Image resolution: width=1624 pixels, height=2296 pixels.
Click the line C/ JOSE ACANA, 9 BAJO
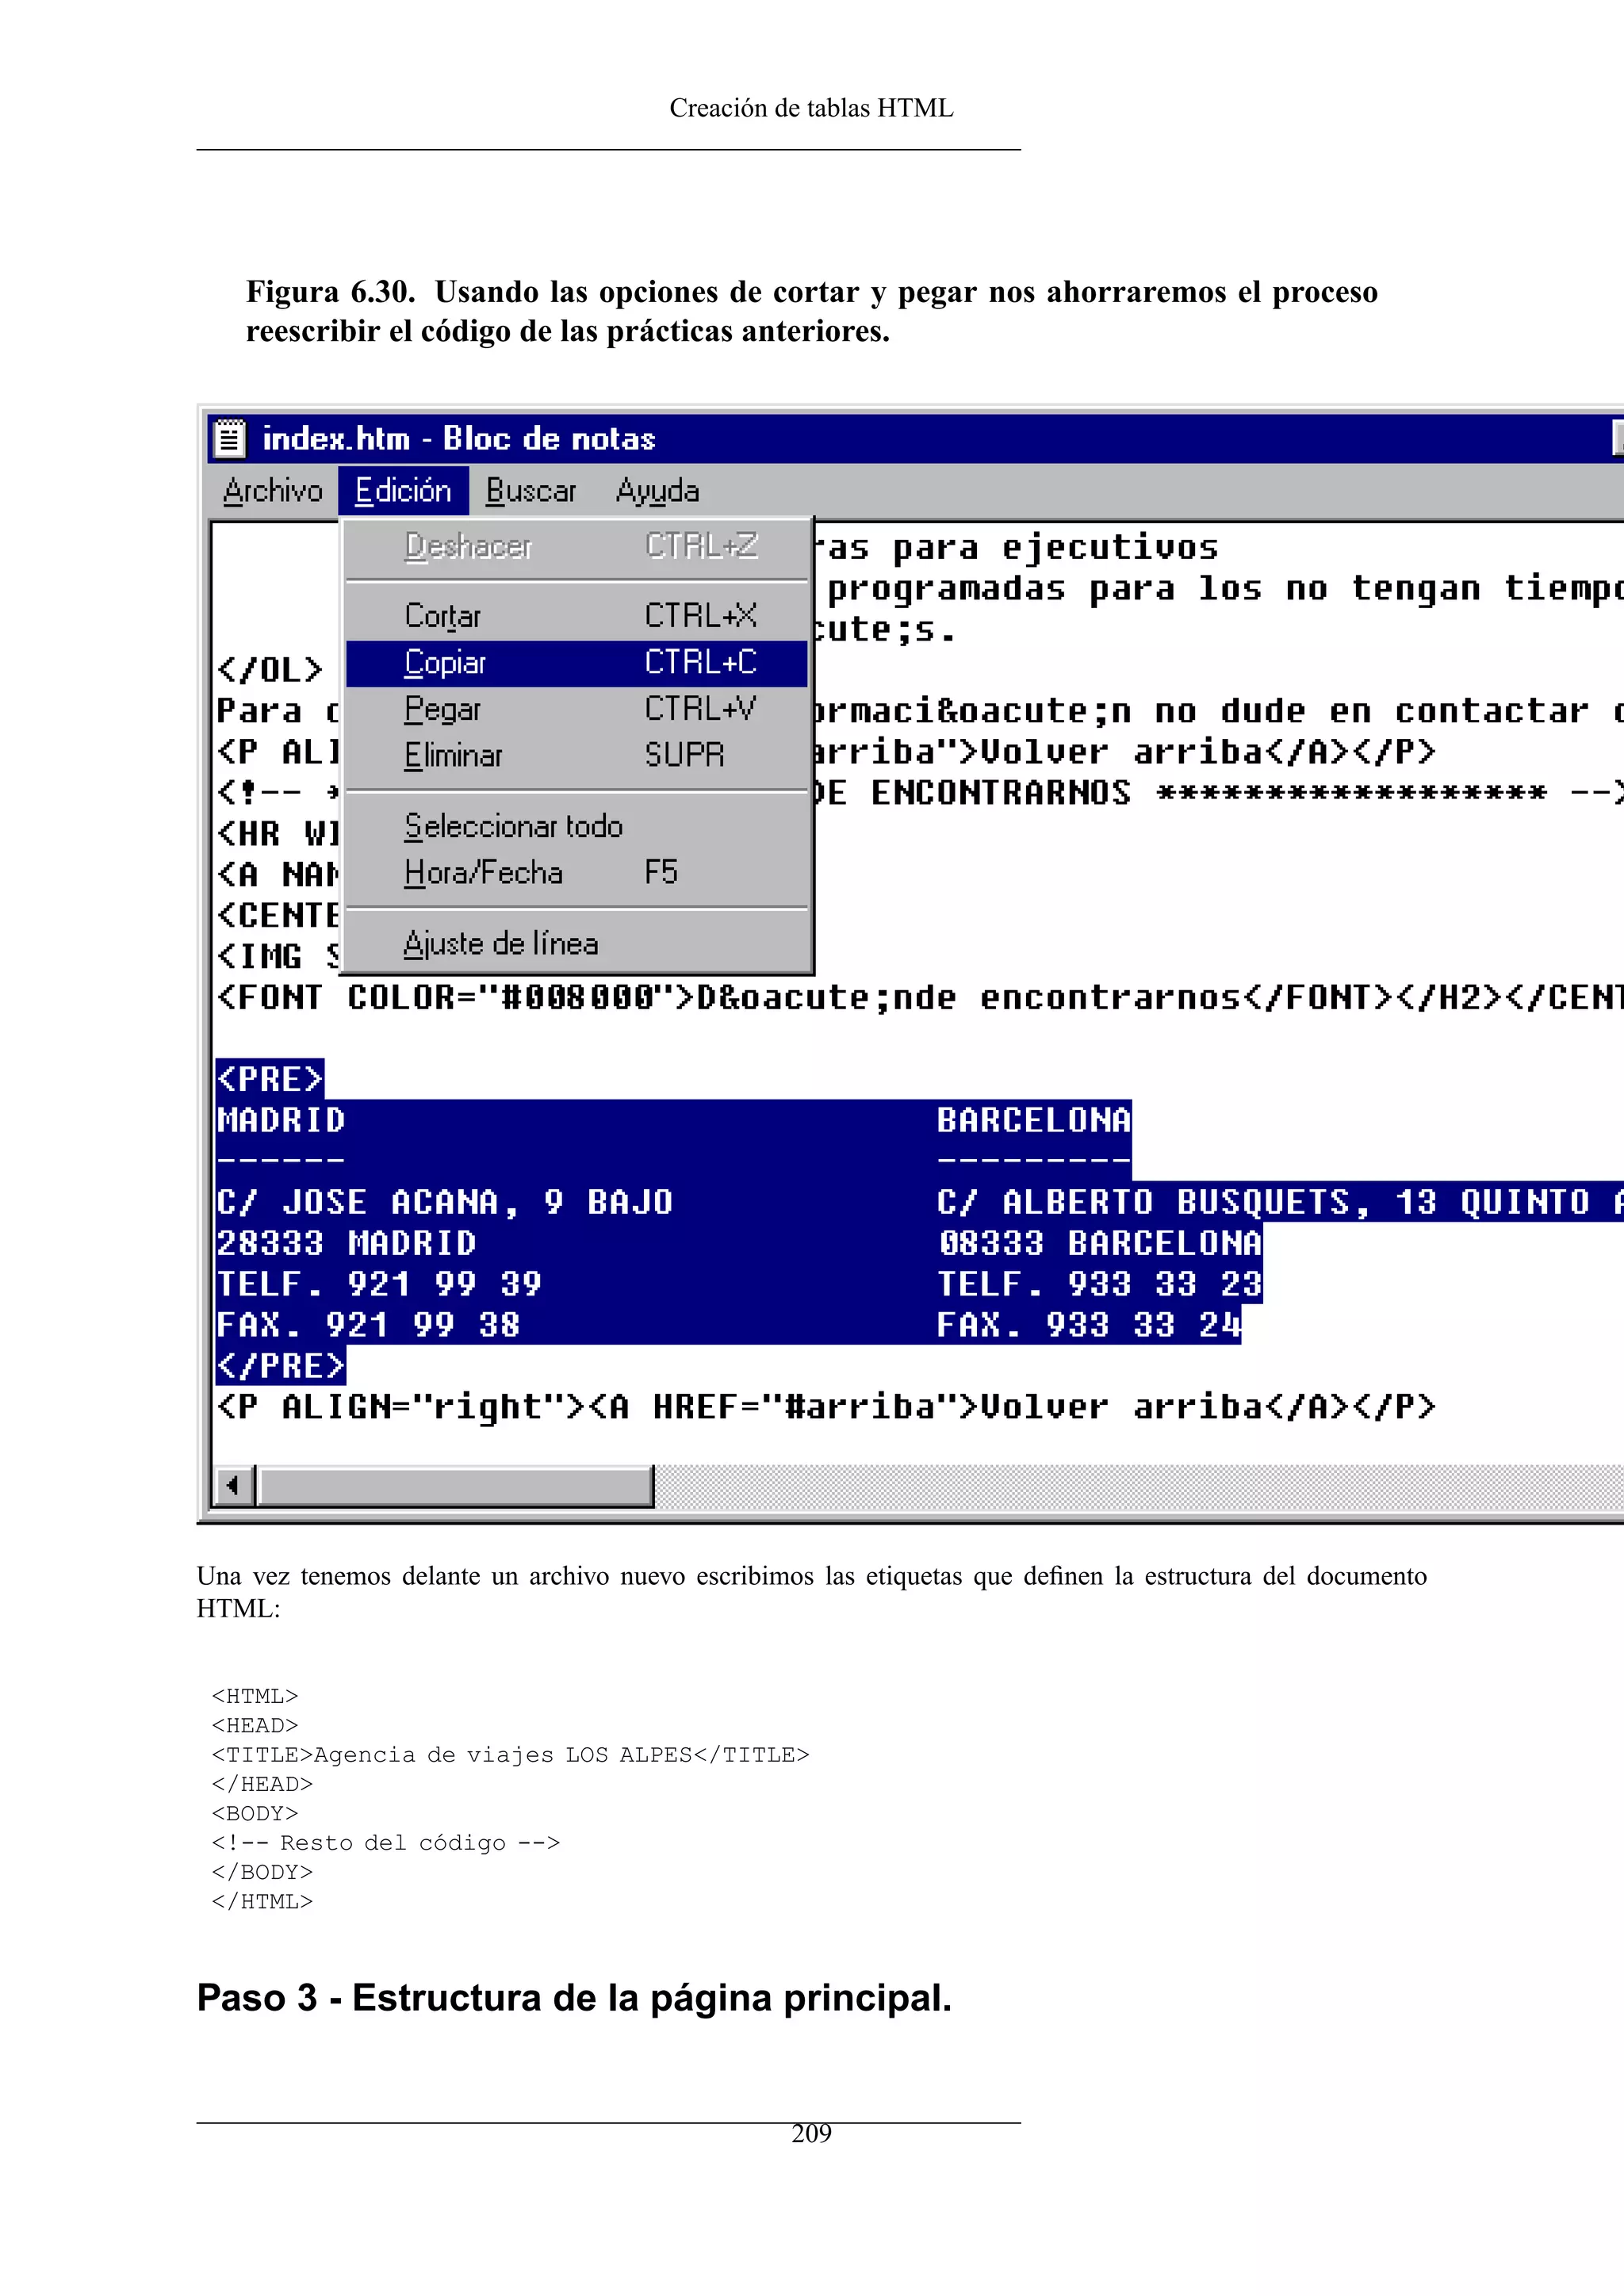[x=445, y=1202]
